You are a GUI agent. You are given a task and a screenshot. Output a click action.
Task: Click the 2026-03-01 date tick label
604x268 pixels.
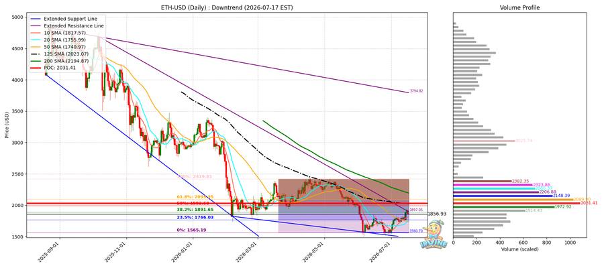pyautogui.click(x=247, y=252)
